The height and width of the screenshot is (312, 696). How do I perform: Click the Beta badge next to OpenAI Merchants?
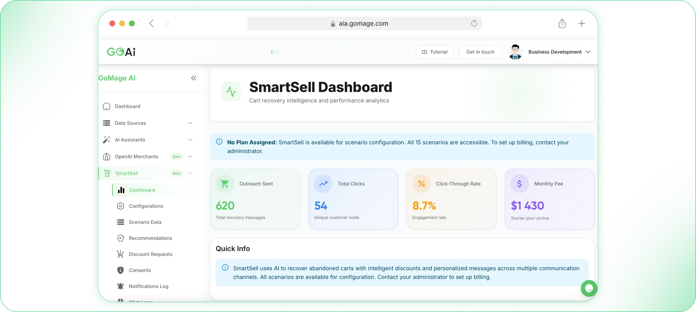point(176,157)
